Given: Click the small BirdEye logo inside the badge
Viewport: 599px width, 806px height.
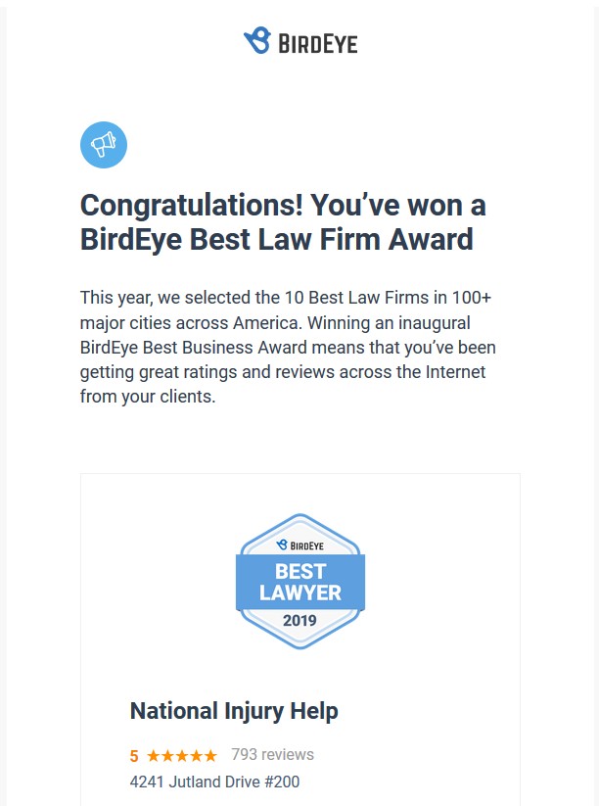Looking at the screenshot, I should tap(300, 545).
